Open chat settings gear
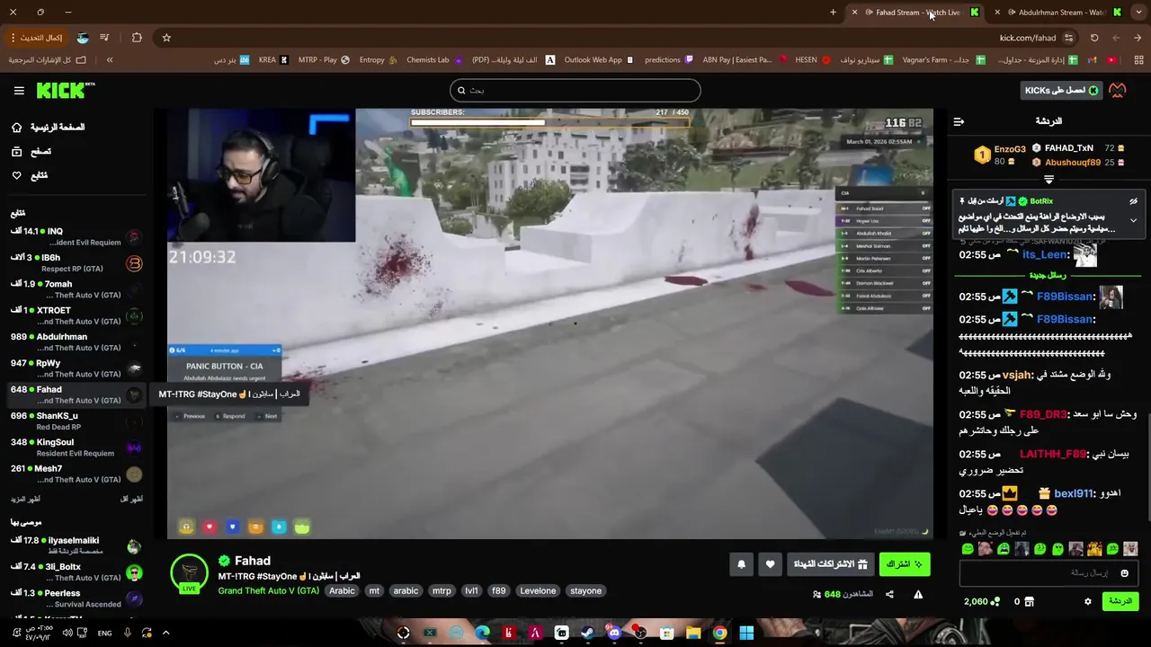This screenshot has height=647, width=1151. click(1087, 601)
